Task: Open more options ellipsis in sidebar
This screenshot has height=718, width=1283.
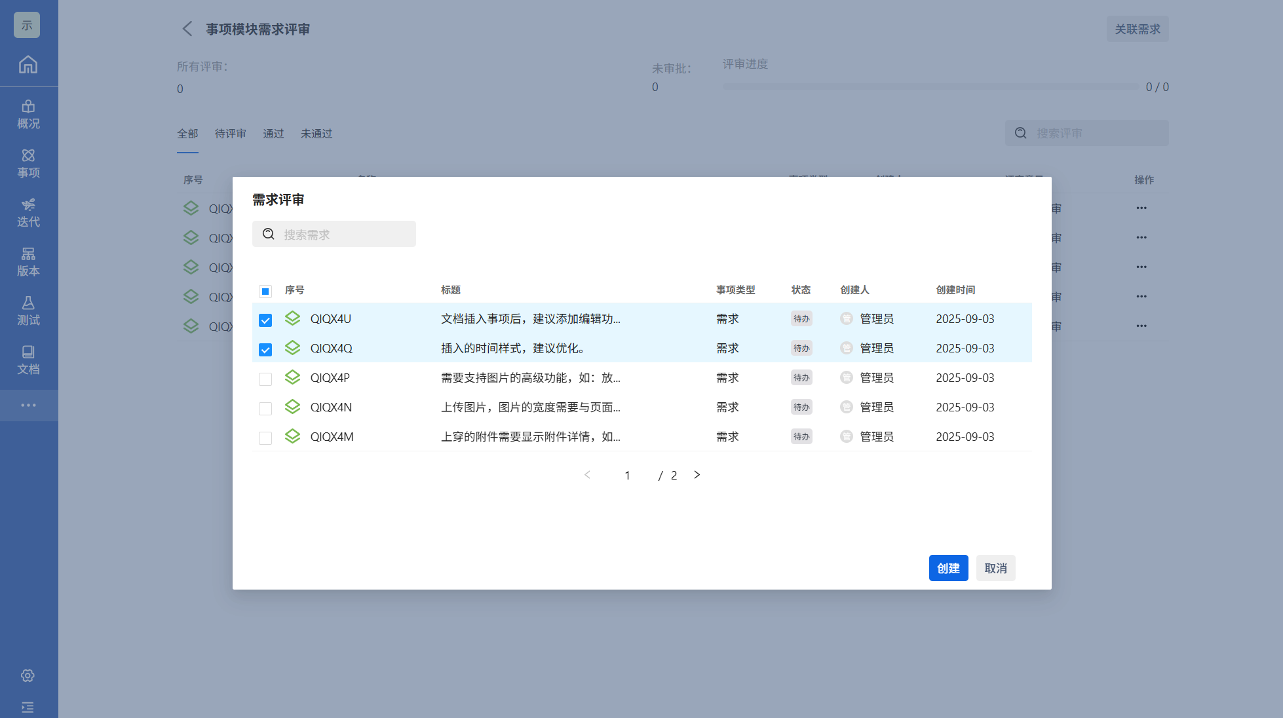Action: pos(28,406)
